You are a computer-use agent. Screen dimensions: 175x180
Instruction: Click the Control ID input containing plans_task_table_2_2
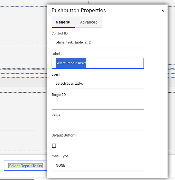[98, 42]
